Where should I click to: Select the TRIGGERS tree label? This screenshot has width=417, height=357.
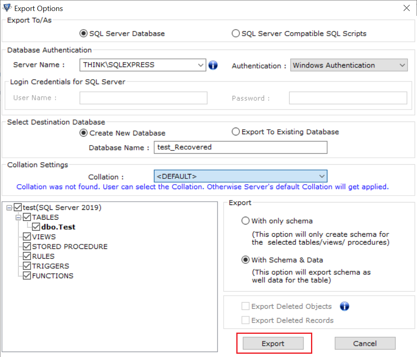point(50,266)
